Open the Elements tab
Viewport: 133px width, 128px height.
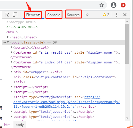point(33,15)
